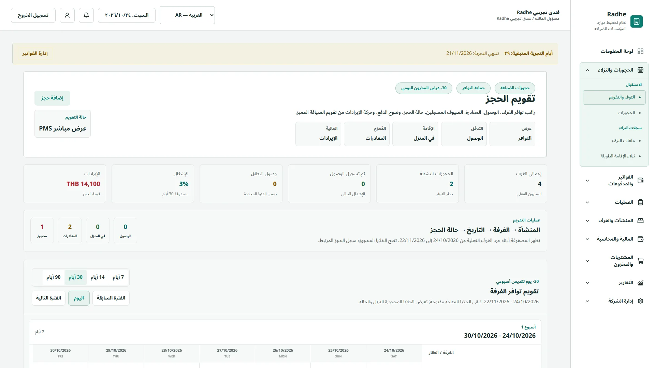
Task: Click clipboard icon beside العمليات
Action: coord(640,202)
